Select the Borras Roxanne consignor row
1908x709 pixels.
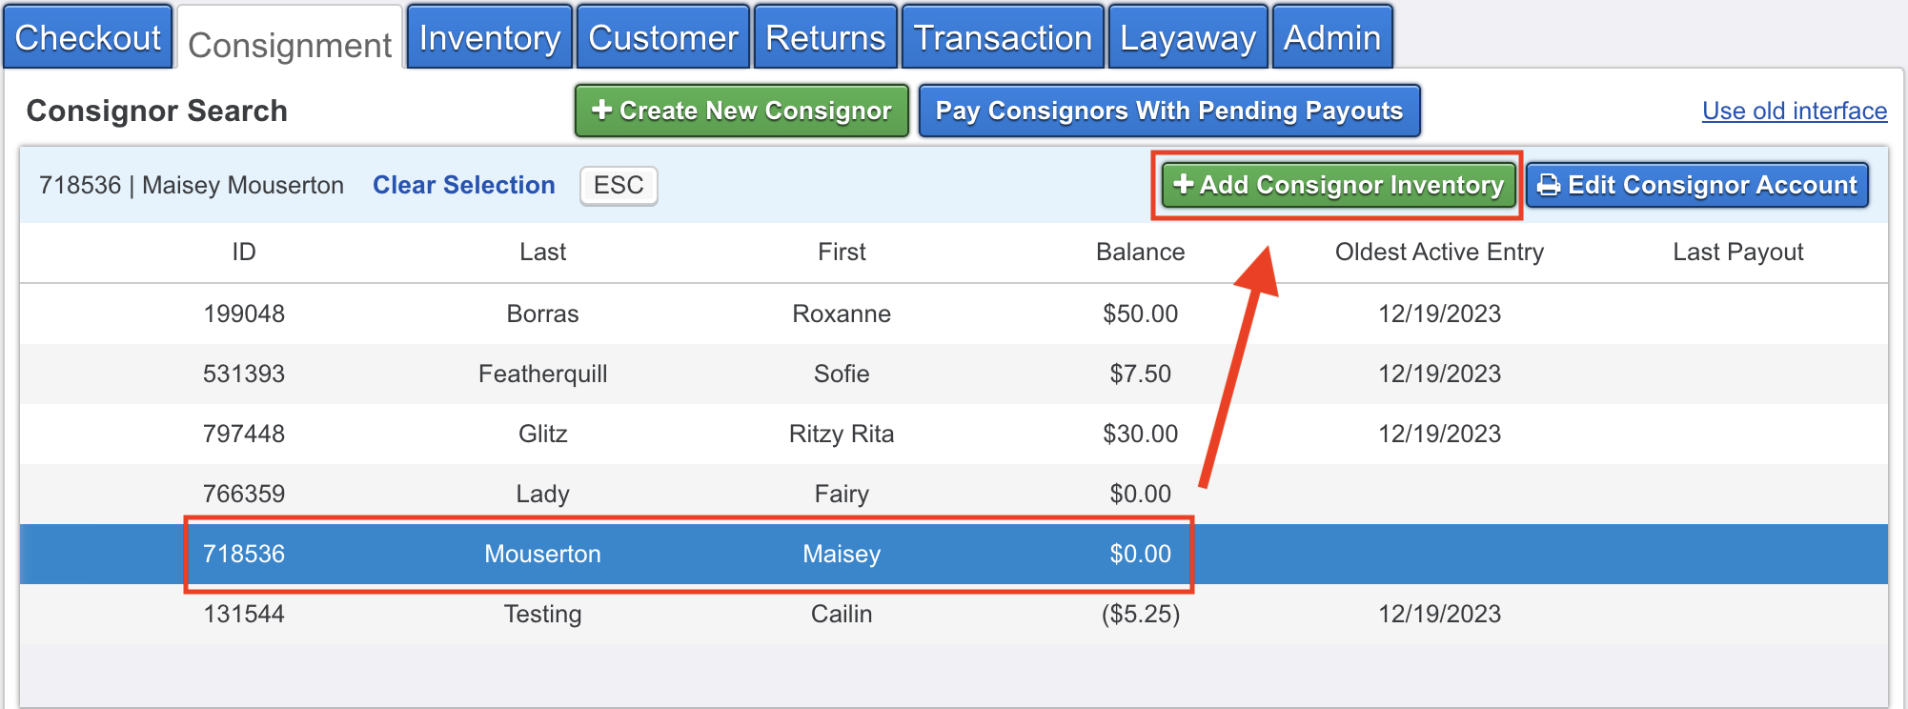tap(842, 314)
